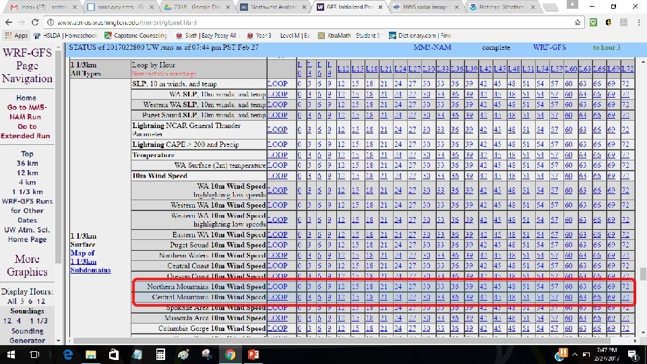Image resolution: width=647 pixels, height=364 pixels.
Task: Open the Calculator from the taskbar
Action: pyautogui.click(x=160, y=355)
